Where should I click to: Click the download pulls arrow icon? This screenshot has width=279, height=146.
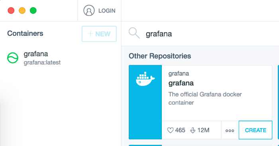(193, 130)
